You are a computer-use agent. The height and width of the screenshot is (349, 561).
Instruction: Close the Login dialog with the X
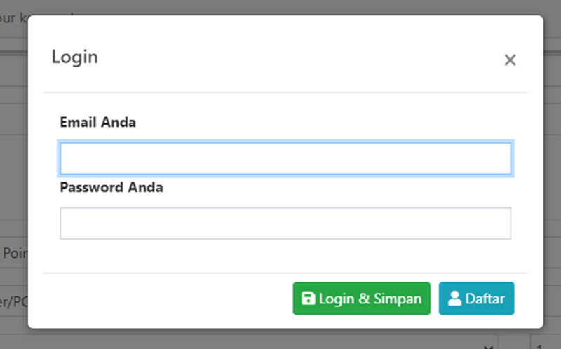pyautogui.click(x=510, y=60)
